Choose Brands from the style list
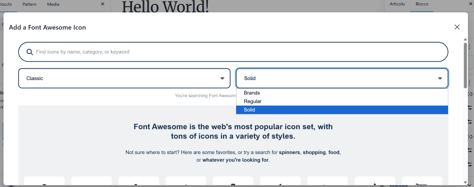 coord(342,93)
